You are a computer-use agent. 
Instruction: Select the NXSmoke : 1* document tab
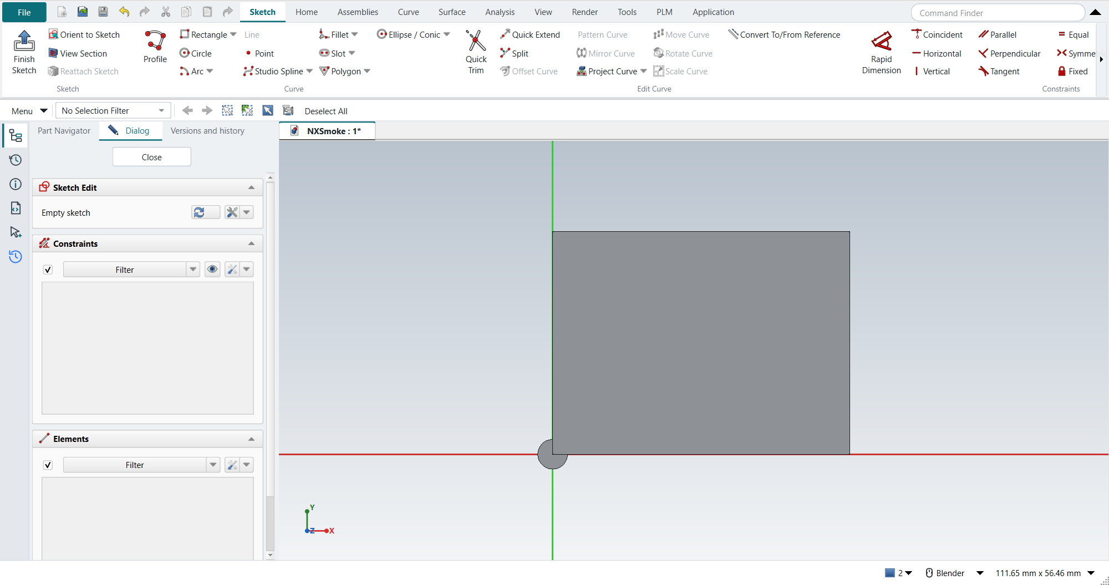click(x=327, y=131)
